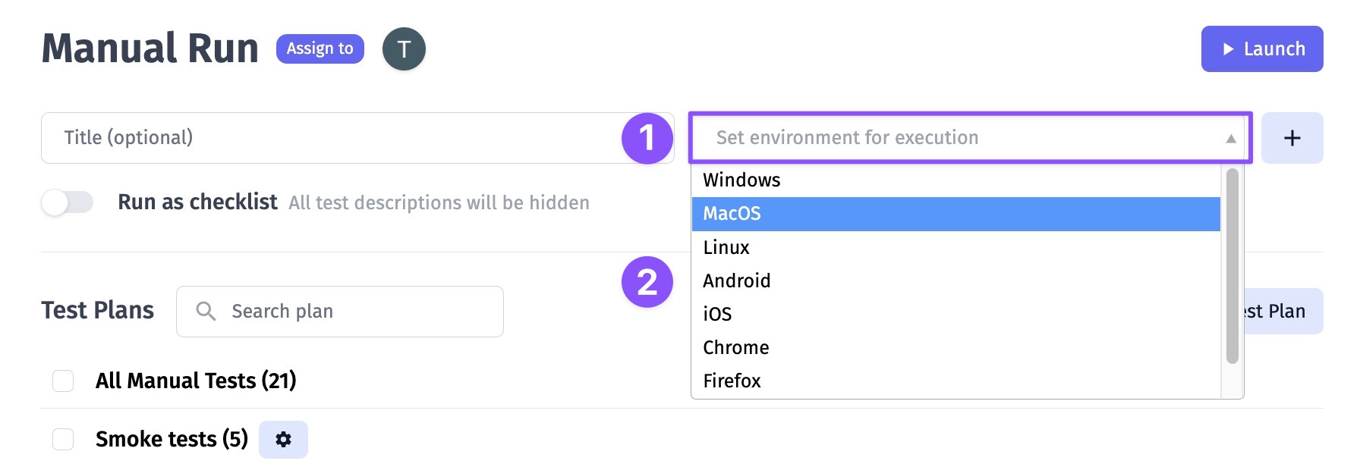Click the purple step 2 badge

click(647, 282)
